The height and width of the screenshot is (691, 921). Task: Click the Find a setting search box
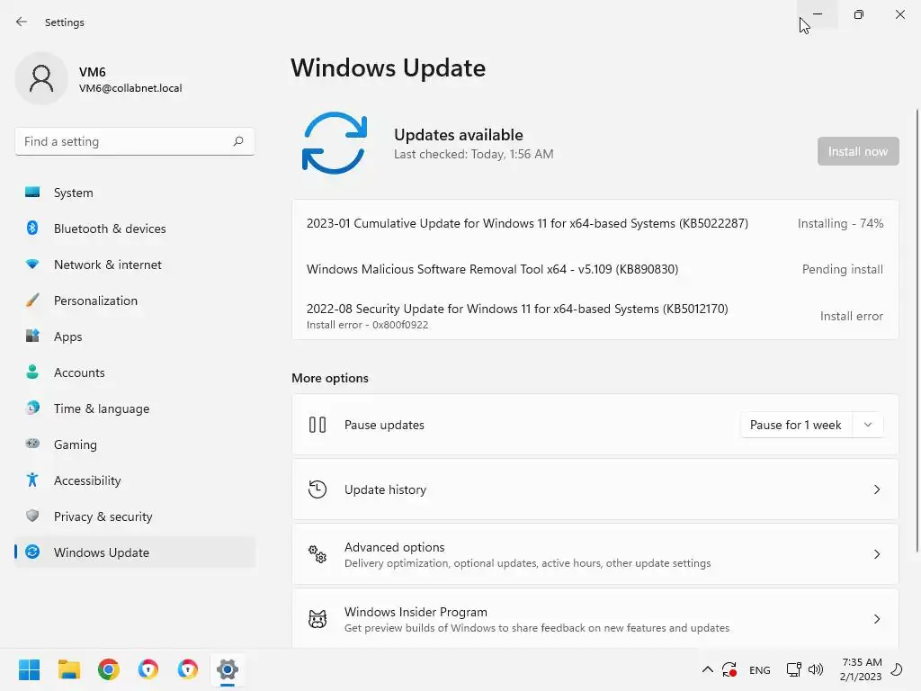click(x=135, y=141)
